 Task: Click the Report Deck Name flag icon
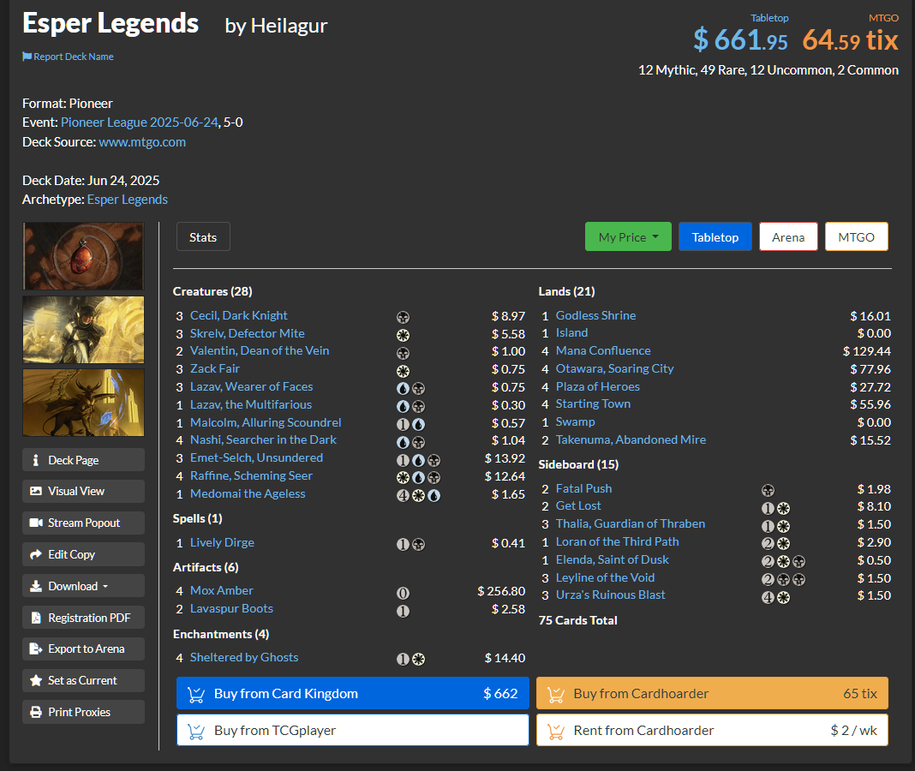27,57
